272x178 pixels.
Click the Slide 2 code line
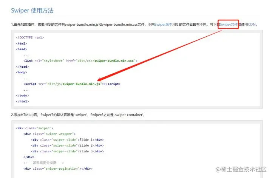coord(67,145)
